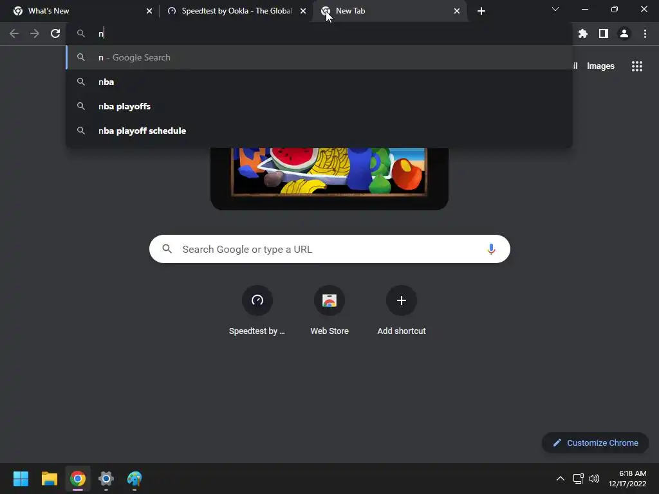Add a new shortcut tile
Viewport: 659px width, 494px height.
point(402,311)
